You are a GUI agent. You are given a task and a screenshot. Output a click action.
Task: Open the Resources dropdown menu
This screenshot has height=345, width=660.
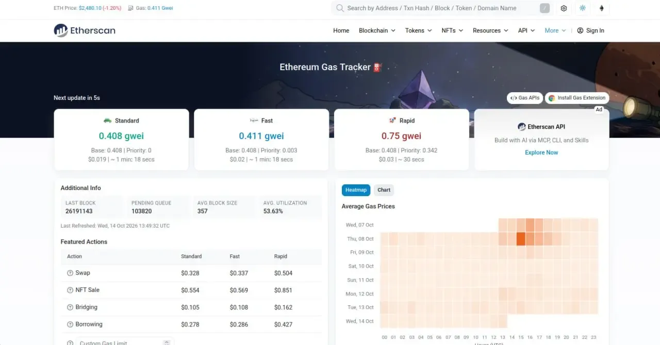[x=490, y=30]
